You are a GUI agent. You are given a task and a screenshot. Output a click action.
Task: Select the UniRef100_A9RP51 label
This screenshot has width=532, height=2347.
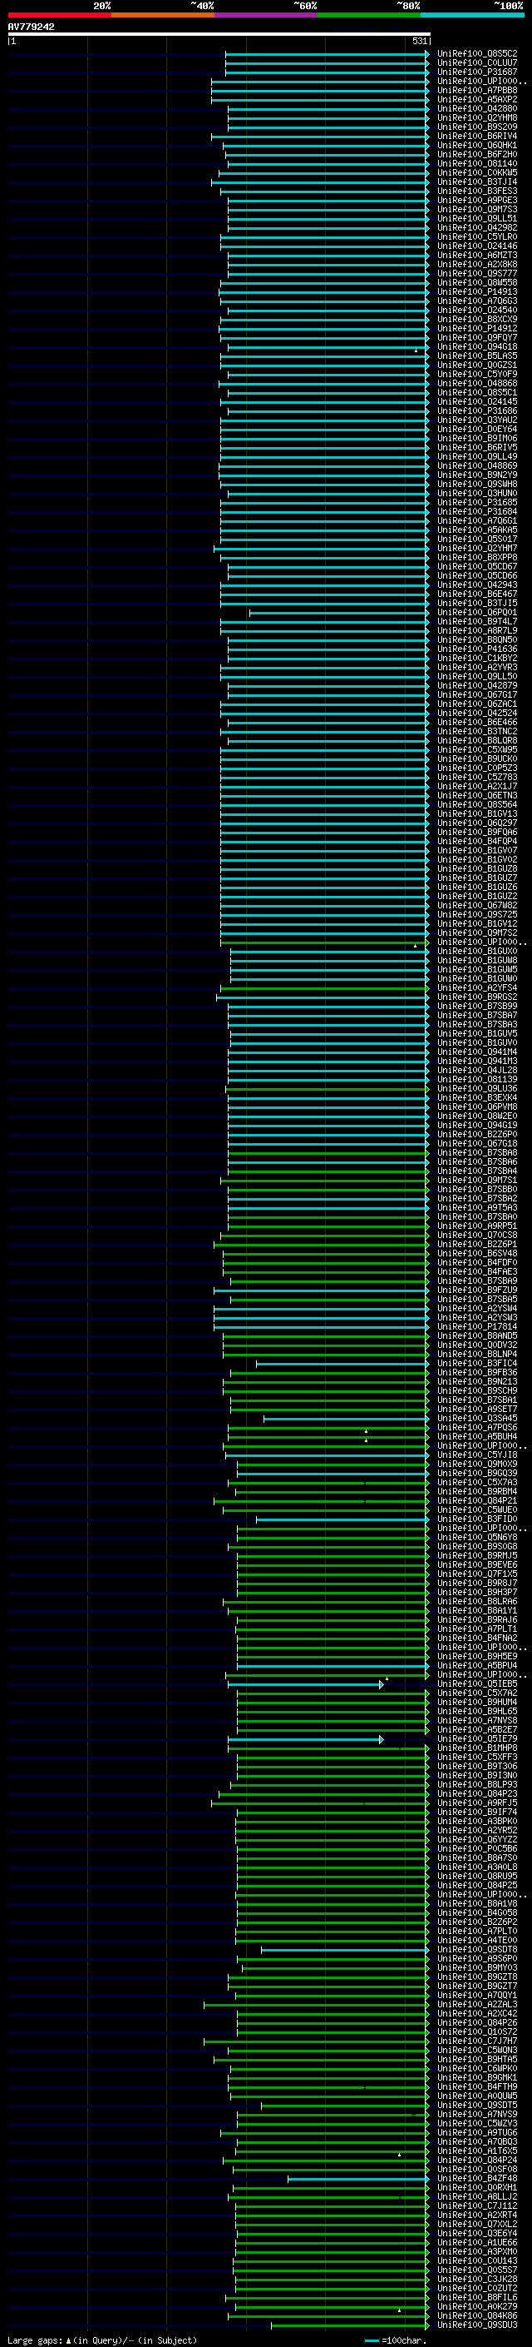[477, 1226]
